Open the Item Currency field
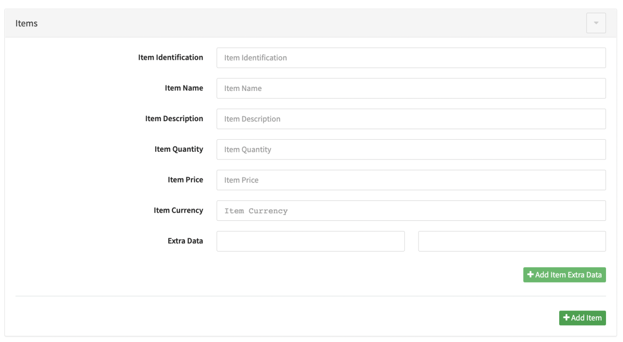623x342 pixels. 411,211
